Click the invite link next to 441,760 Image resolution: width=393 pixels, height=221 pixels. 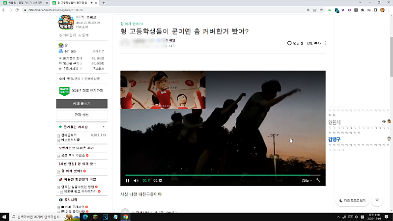[x=99, y=52]
